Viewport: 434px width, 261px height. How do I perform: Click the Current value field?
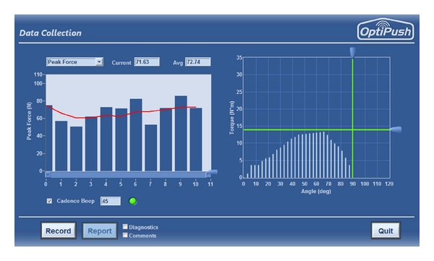point(147,61)
